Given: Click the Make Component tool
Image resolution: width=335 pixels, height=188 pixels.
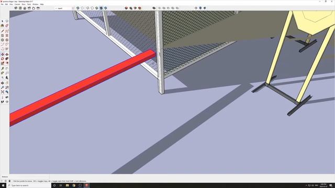Looking at the screenshot, I should coord(7,21).
